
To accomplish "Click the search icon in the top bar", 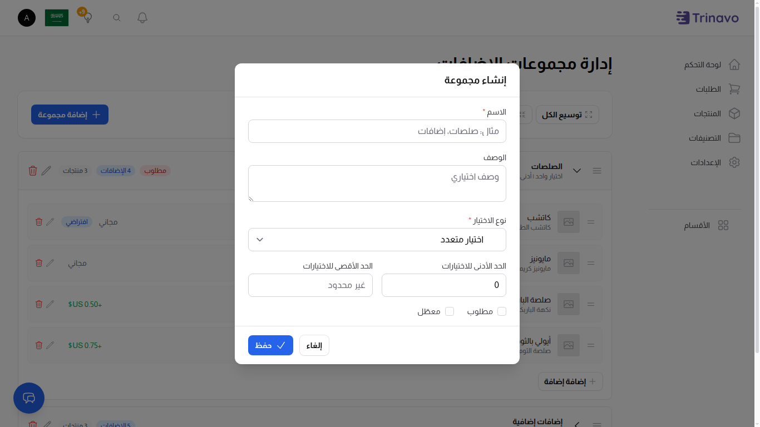I will [116, 17].
